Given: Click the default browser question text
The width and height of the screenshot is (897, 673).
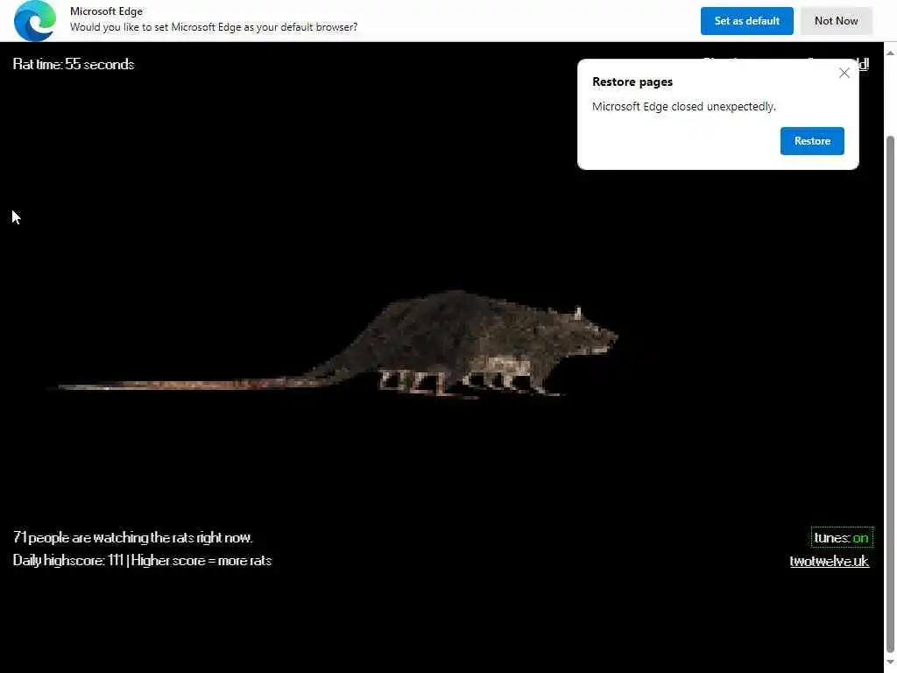Looking at the screenshot, I should (x=214, y=27).
